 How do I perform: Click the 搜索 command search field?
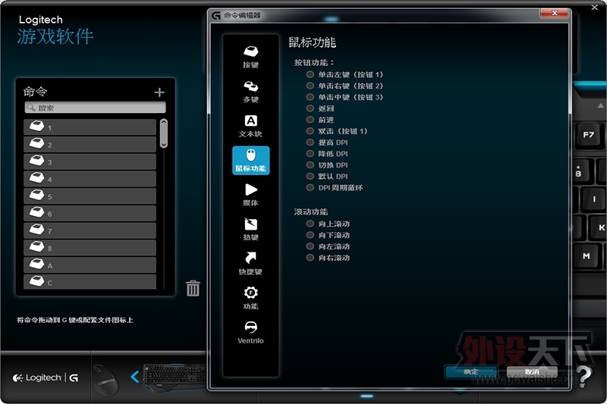95,108
